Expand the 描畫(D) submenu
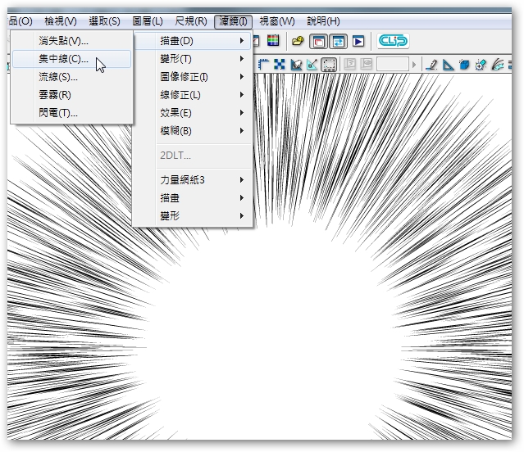This screenshot has width=524, height=452. [192, 41]
